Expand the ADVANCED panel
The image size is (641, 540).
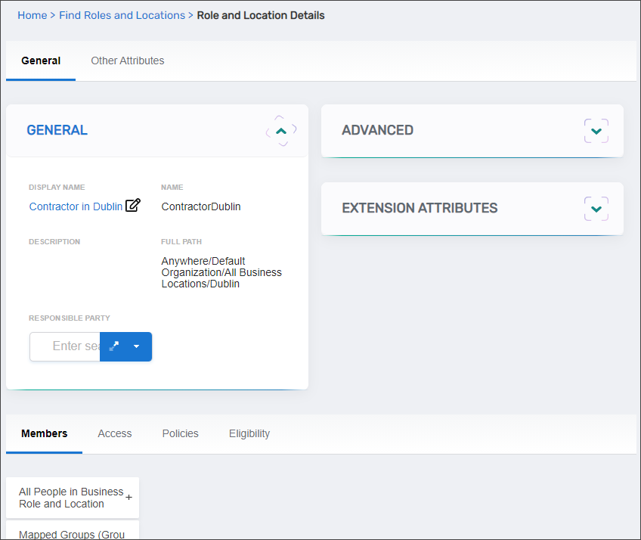[x=596, y=130]
